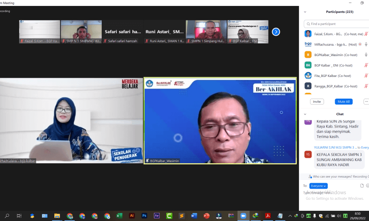Click the file attachment icon in chat

coord(362,186)
